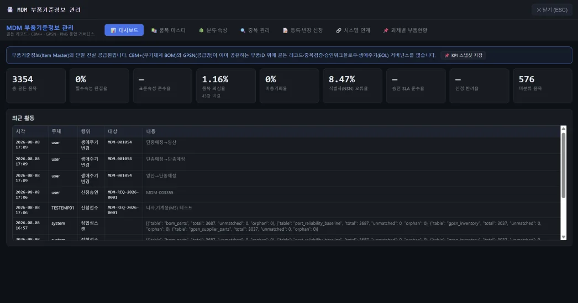Click the 주체 column header
Screen dimensions: 578x303
63,131
